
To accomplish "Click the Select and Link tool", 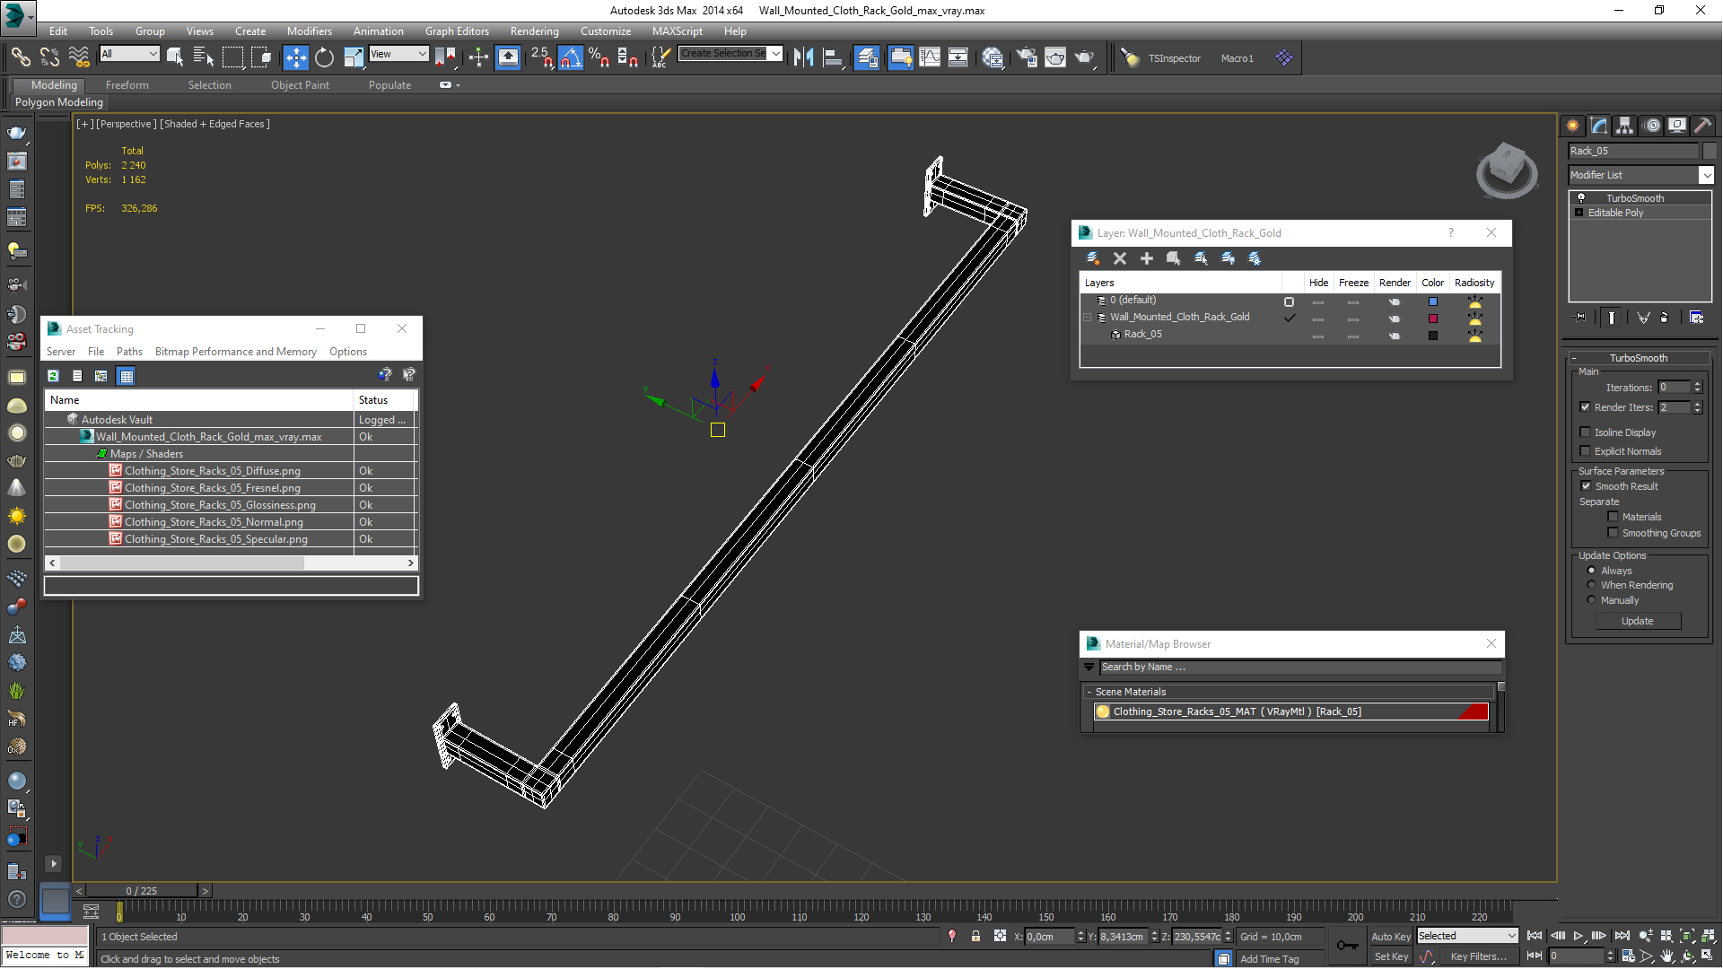I will pyautogui.click(x=21, y=57).
